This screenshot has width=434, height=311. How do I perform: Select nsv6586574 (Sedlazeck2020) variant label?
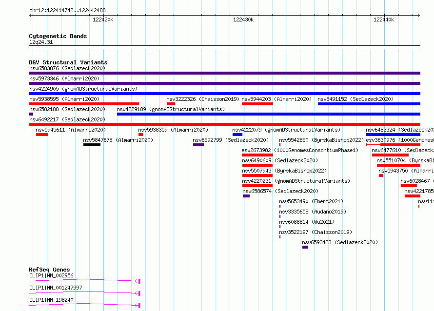(x=280, y=191)
